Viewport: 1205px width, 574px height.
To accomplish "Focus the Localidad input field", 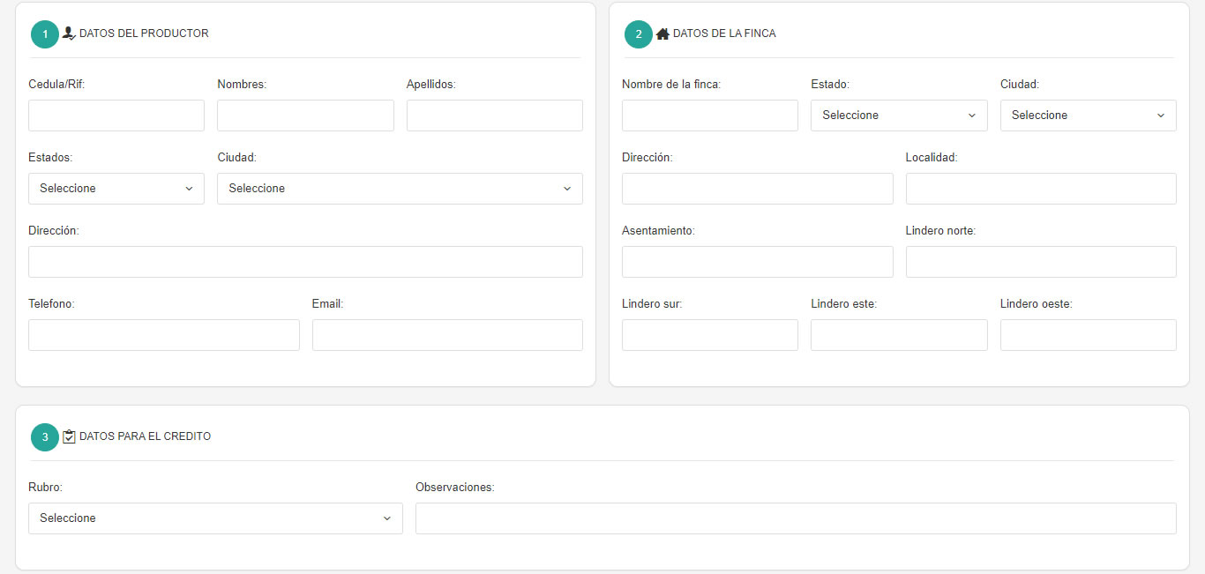I will (x=1041, y=189).
